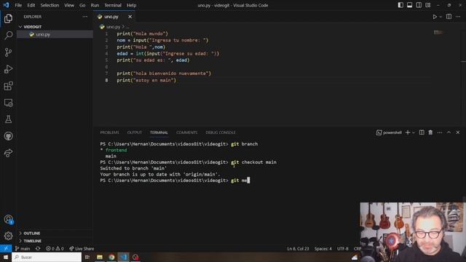Switch to the Problems tab
Image resolution: width=466 pixels, height=262 pixels.
[109, 132]
